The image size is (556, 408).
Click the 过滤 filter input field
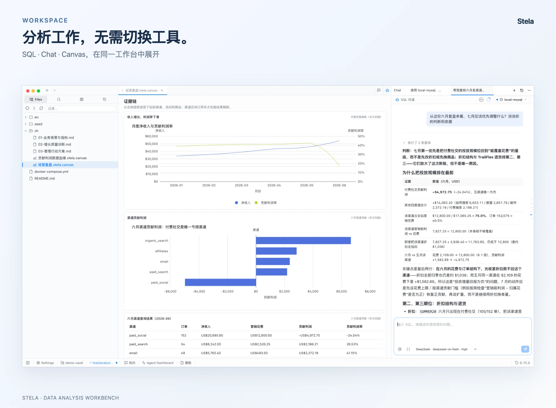point(81,108)
